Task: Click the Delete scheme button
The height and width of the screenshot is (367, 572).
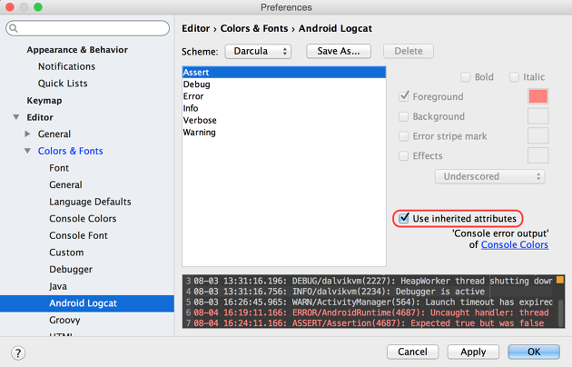Action: click(x=409, y=51)
